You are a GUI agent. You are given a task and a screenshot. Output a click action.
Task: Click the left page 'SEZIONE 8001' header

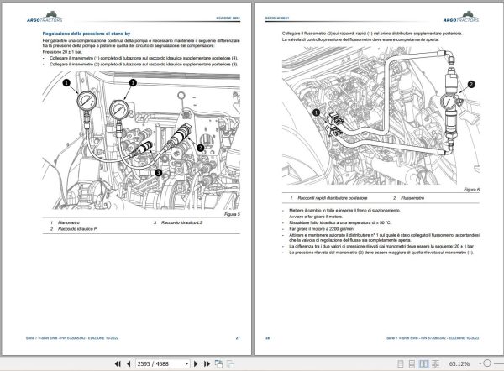tap(228, 18)
